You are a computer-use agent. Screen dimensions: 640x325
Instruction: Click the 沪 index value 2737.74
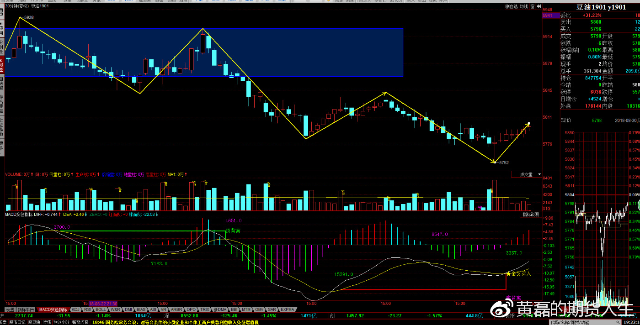click(x=24, y=316)
